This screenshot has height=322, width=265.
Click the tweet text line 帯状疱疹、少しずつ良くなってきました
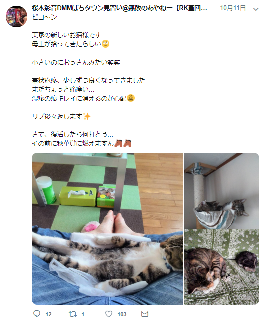point(89,80)
